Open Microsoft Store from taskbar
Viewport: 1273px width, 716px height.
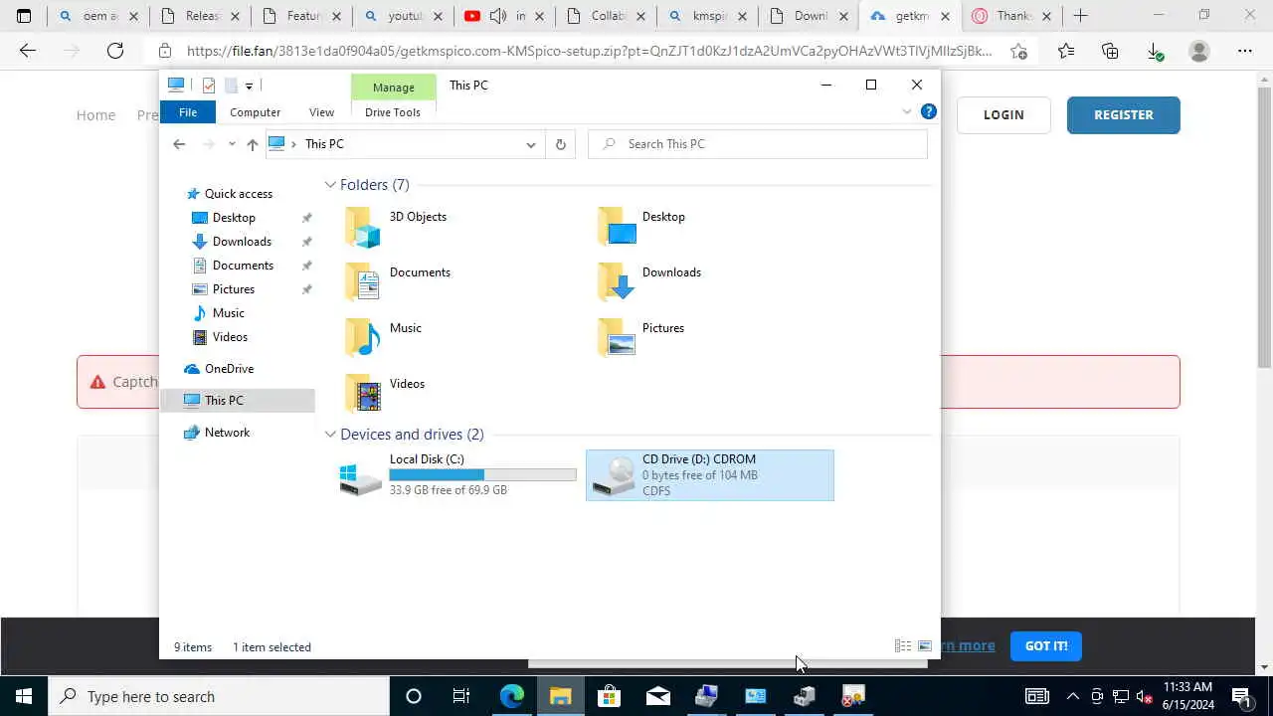click(x=609, y=696)
